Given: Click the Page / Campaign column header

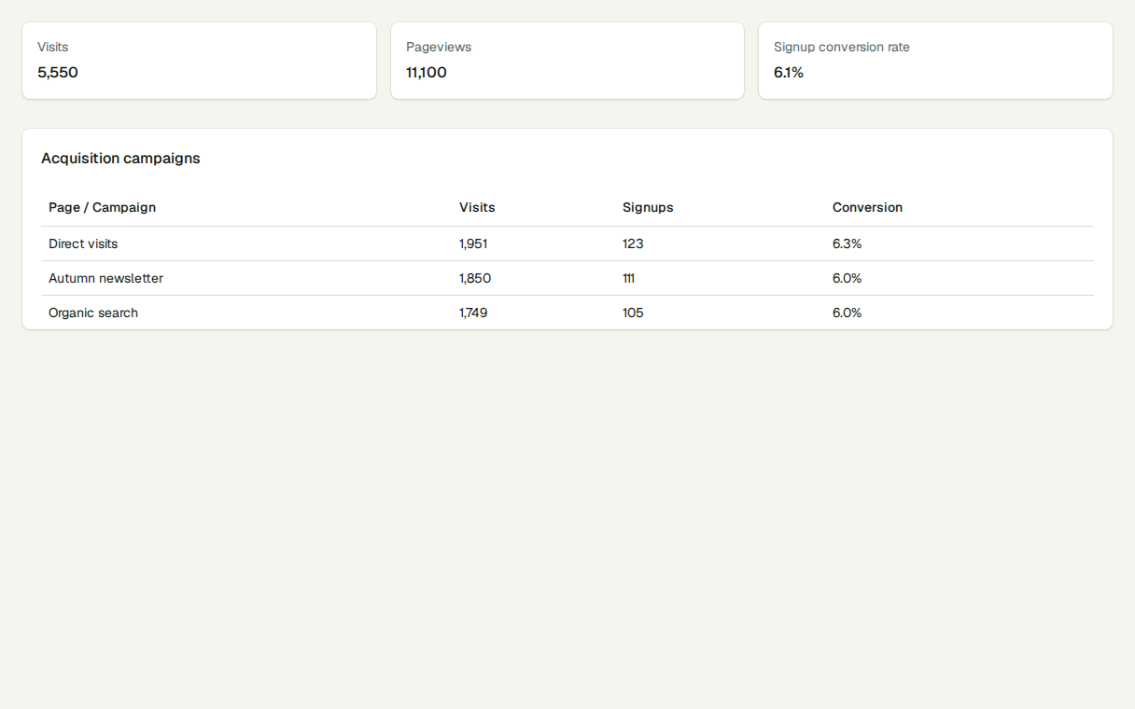Looking at the screenshot, I should pos(103,207).
